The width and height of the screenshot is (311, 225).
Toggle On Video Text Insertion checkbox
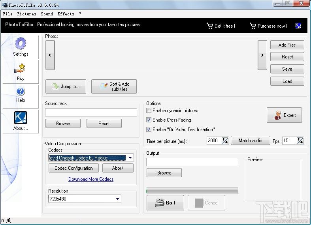[x=149, y=129]
